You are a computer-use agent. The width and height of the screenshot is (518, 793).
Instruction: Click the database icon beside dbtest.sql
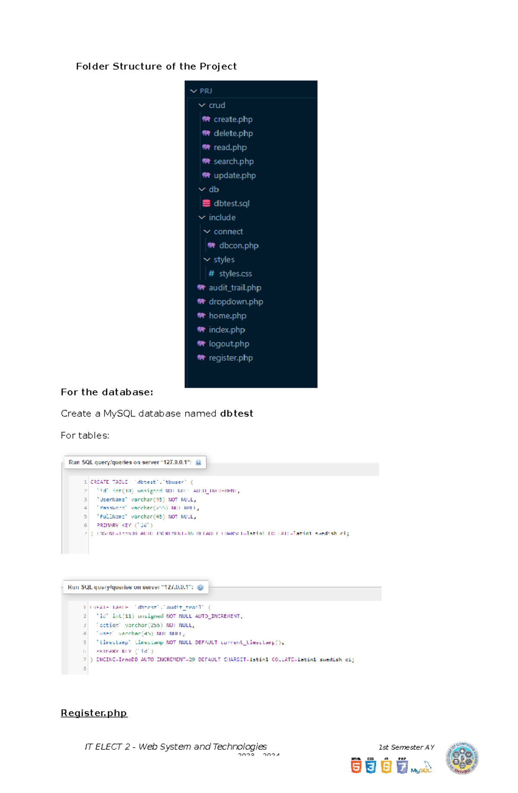(206, 203)
